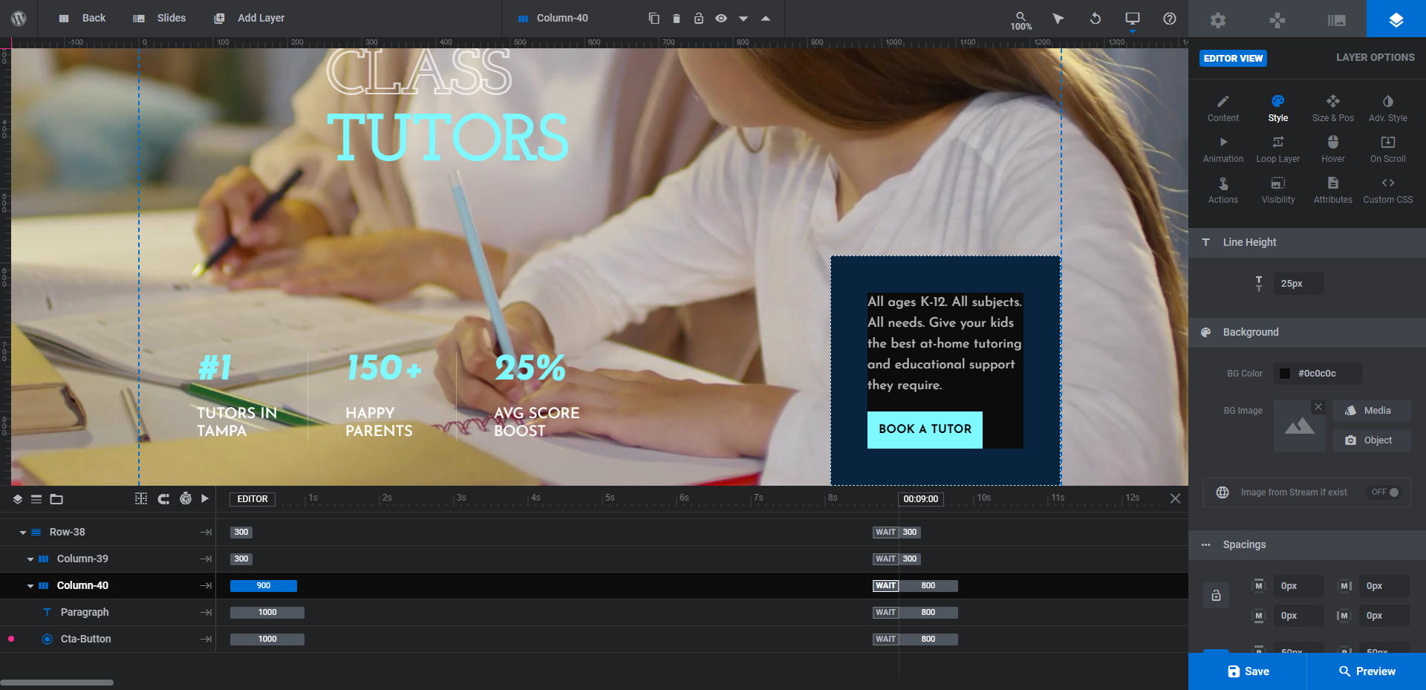Open device preview desktop selector
The image size is (1426, 690).
click(x=1133, y=19)
